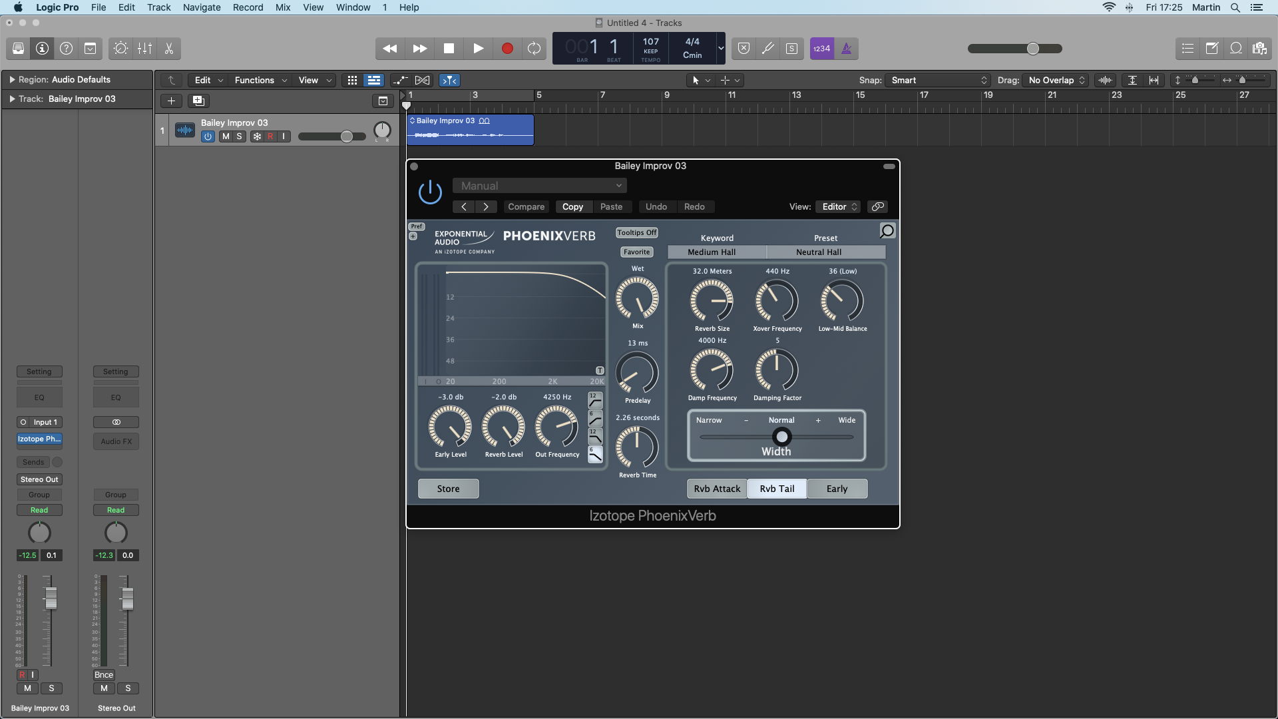Toggle the automation curve icon
Screen dimensions: 1278x719
[400, 80]
